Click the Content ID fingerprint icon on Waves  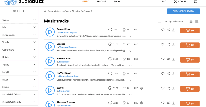[141, 88]
